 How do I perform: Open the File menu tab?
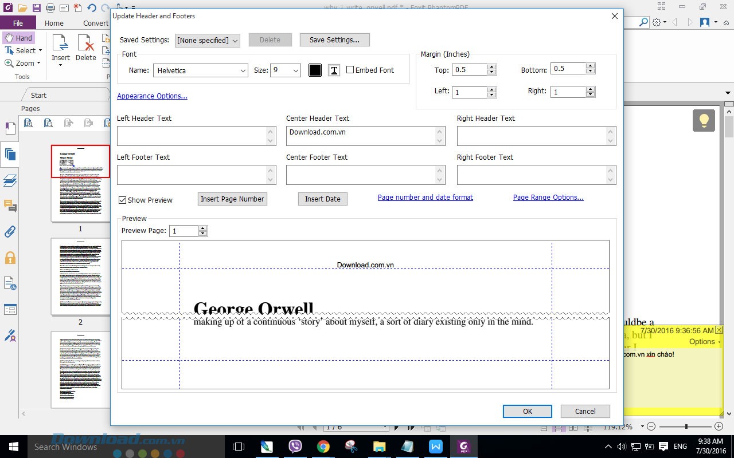(x=18, y=23)
